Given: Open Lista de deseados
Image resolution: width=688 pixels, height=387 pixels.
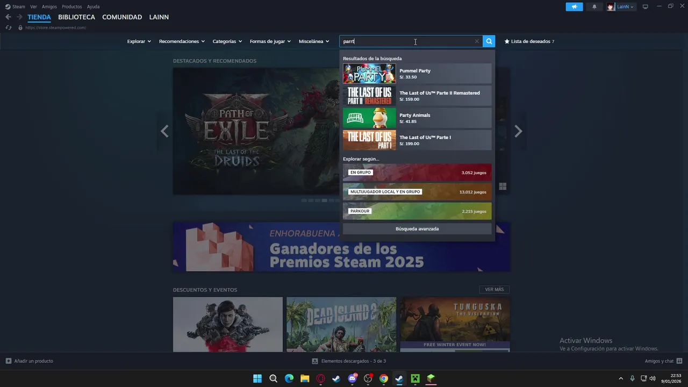Looking at the screenshot, I should tap(529, 41).
